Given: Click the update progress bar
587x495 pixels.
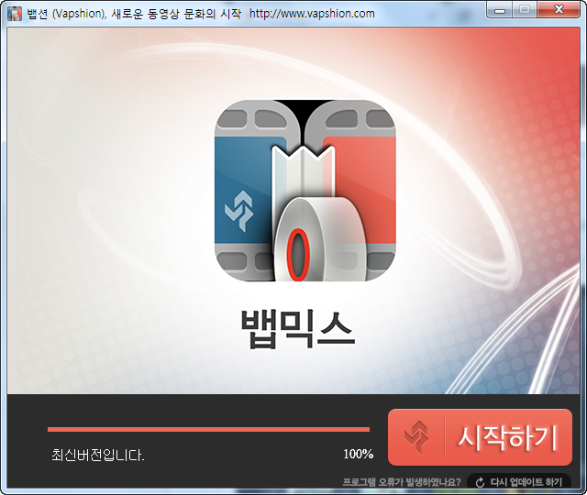Looking at the screenshot, I should tap(208, 430).
